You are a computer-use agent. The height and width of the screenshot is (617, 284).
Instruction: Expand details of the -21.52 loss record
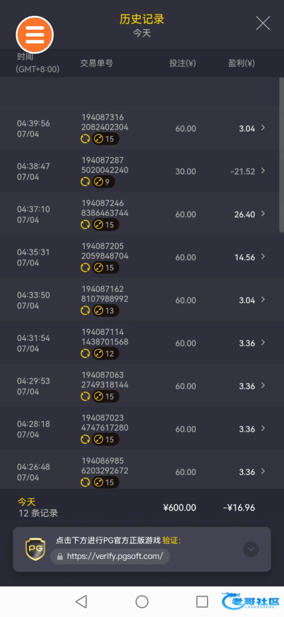coord(263,171)
